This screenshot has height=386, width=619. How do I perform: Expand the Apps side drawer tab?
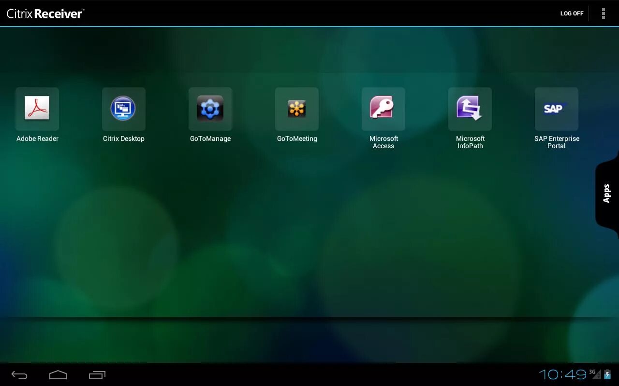(607, 193)
